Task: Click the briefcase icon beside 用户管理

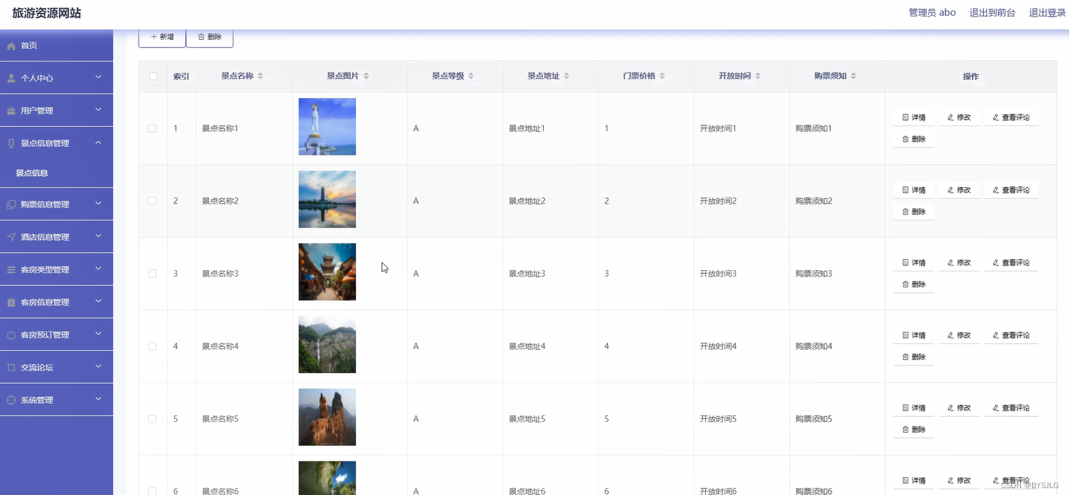Action: 11,110
